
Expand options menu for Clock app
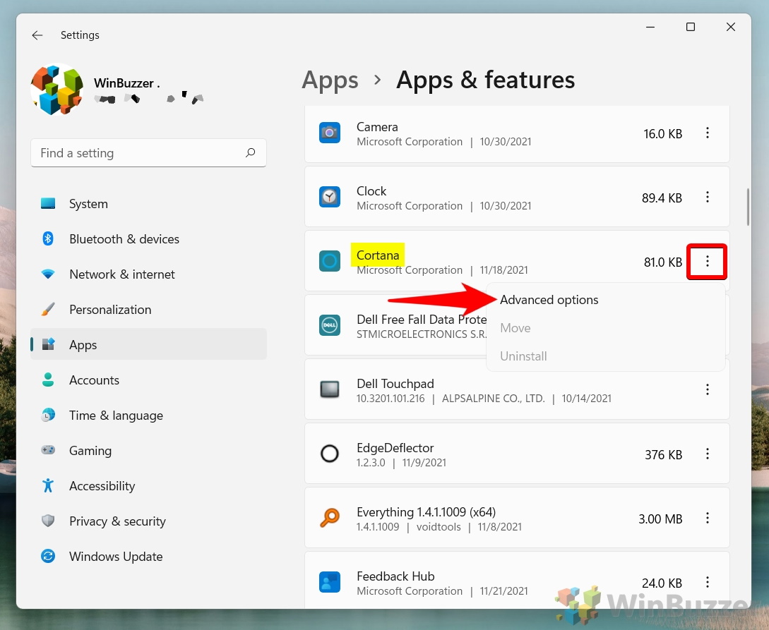pyautogui.click(x=707, y=198)
